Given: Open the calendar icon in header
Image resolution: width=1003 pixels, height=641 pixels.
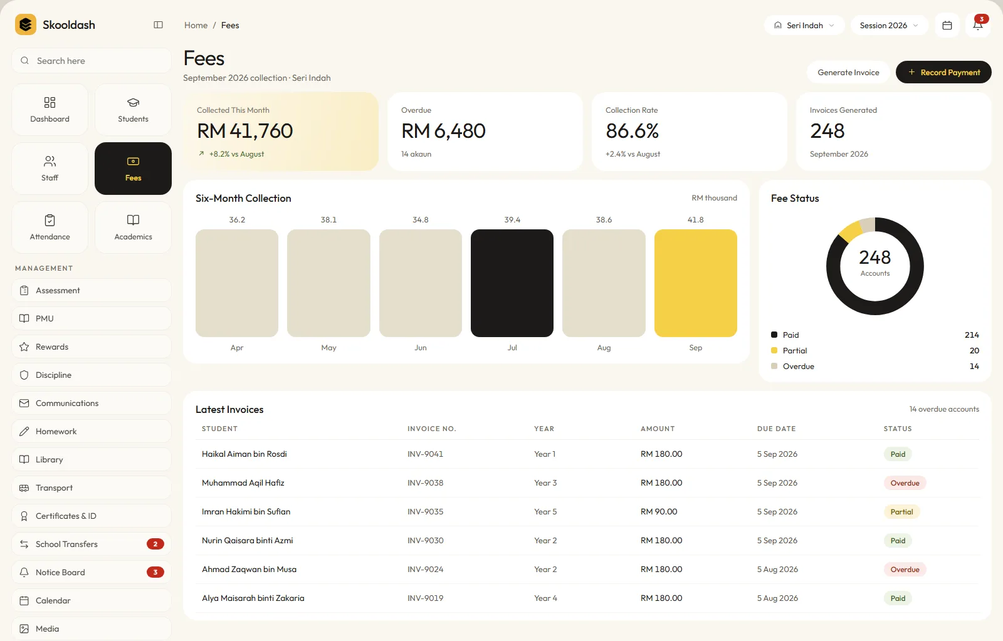Looking at the screenshot, I should pos(947,25).
